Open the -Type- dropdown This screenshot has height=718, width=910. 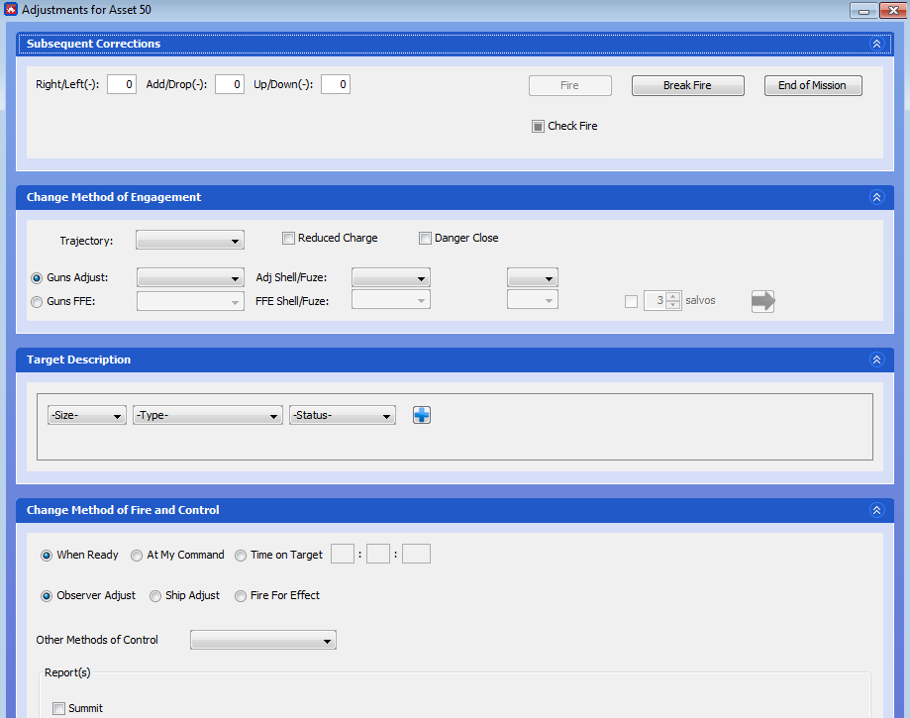coord(208,415)
